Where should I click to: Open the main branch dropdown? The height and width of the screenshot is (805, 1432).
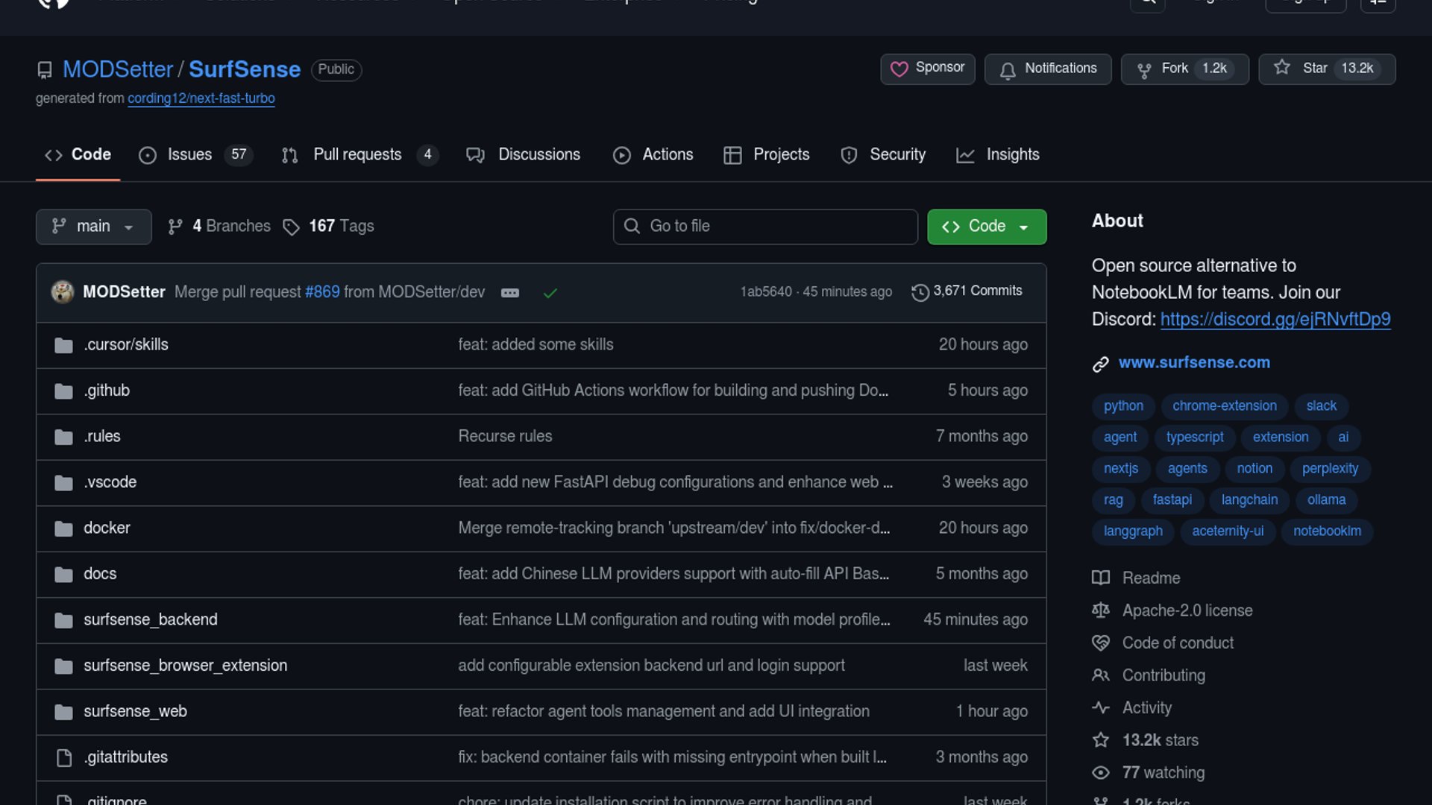pyautogui.click(x=93, y=227)
